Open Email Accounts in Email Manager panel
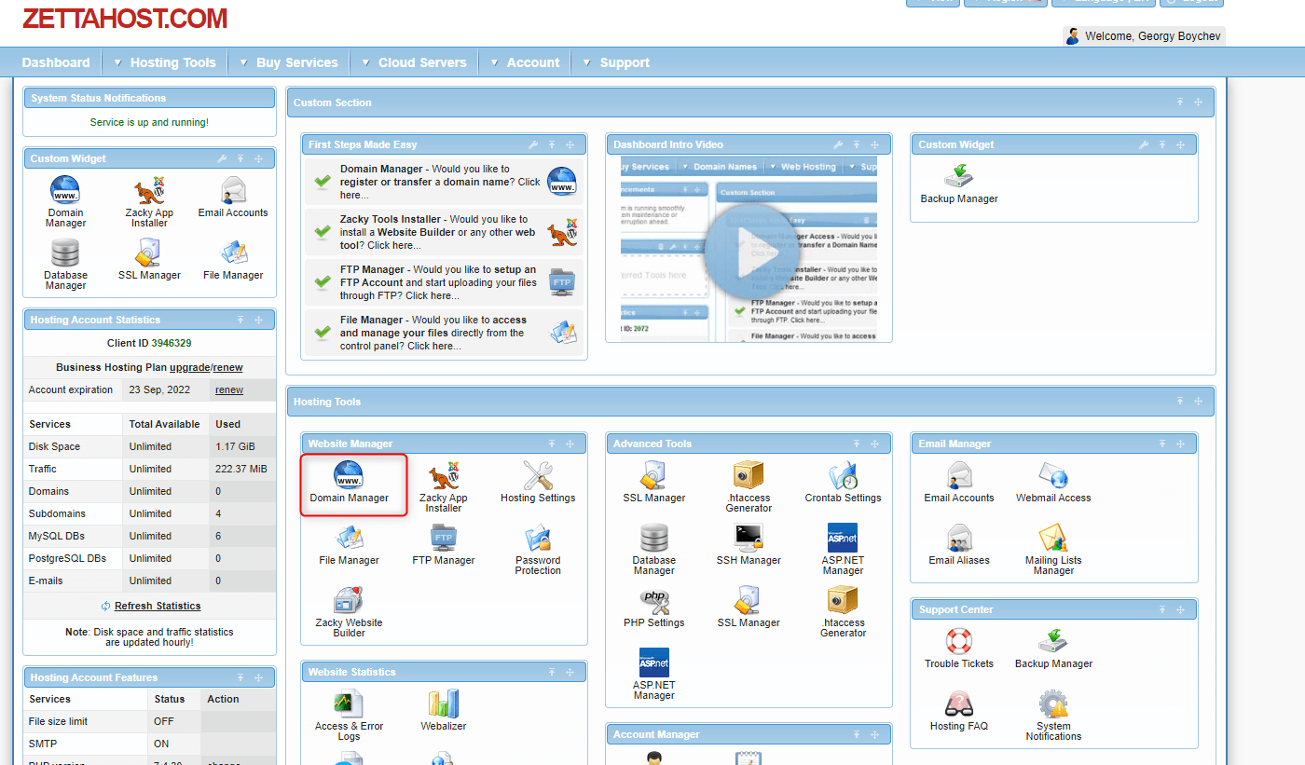Image resolution: width=1305 pixels, height=765 pixels. pyautogui.click(x=959, y=483)
